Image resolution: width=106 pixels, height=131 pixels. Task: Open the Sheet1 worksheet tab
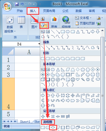(25, 122)
